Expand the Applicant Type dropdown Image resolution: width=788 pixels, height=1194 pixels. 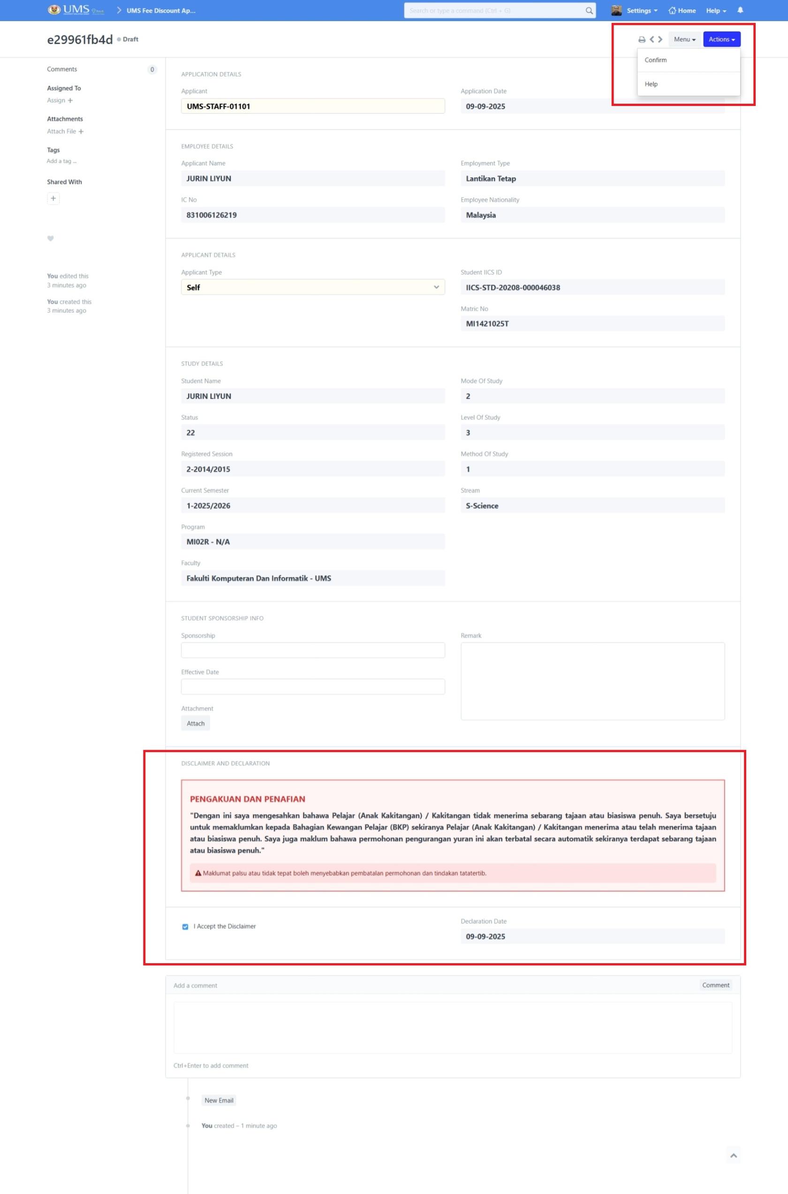312,288
